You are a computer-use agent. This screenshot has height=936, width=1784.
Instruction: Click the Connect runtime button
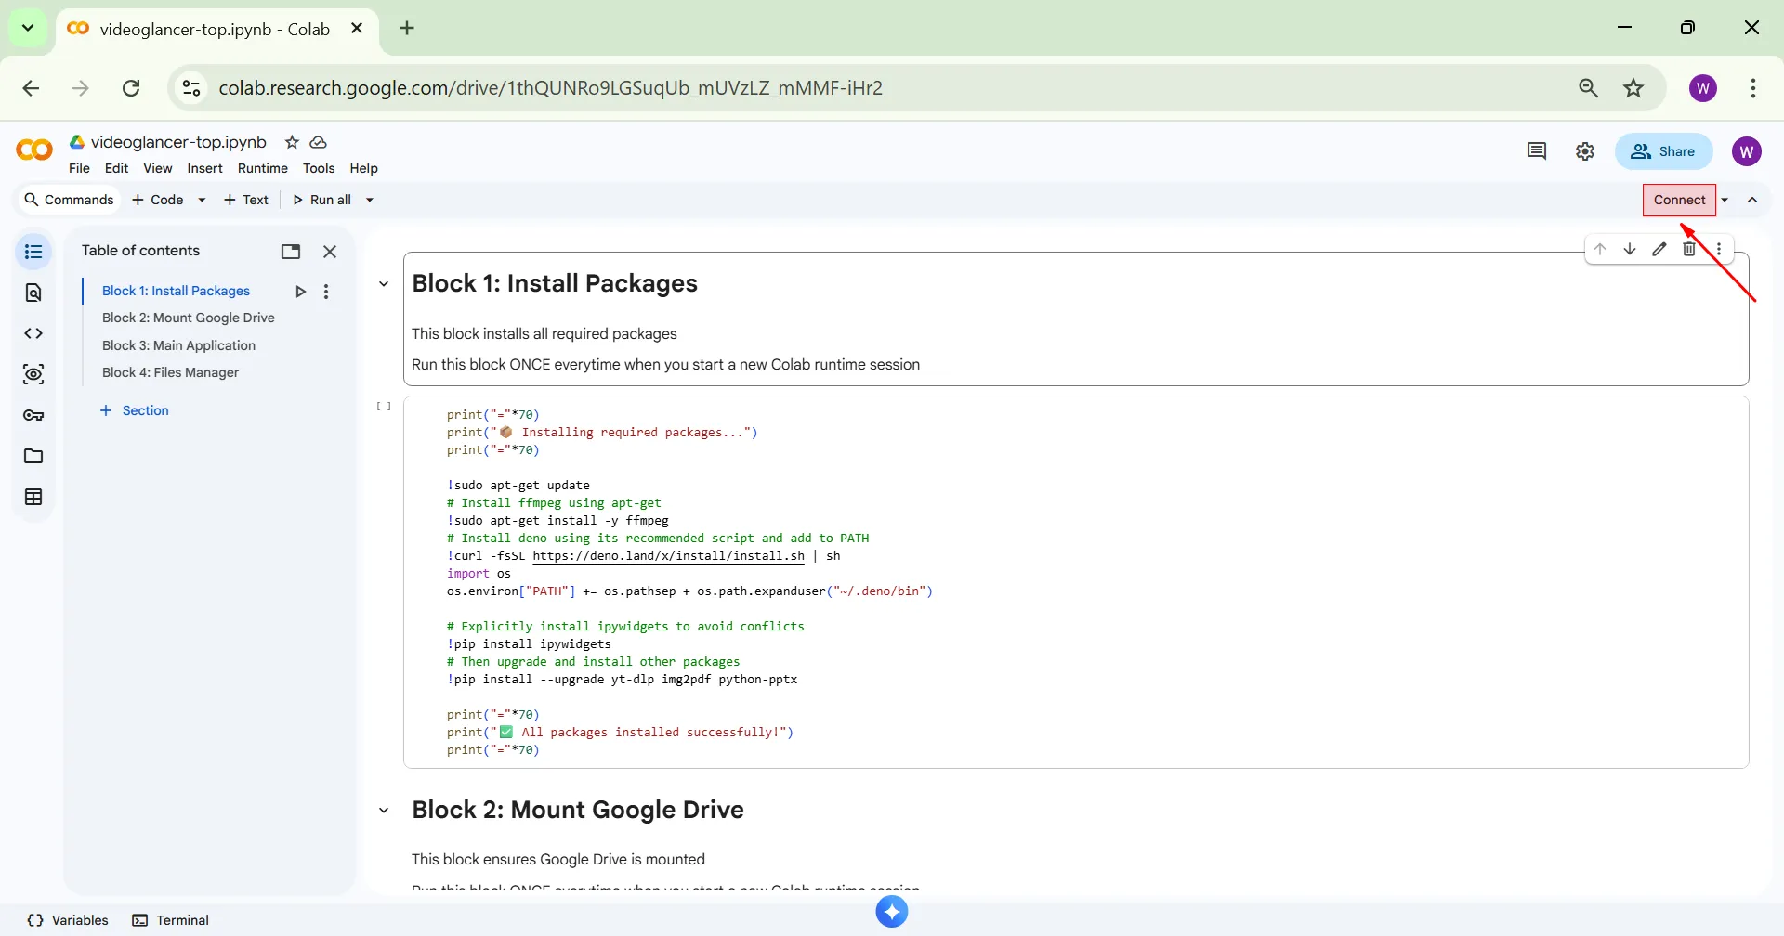click(x=1679, y=200)
